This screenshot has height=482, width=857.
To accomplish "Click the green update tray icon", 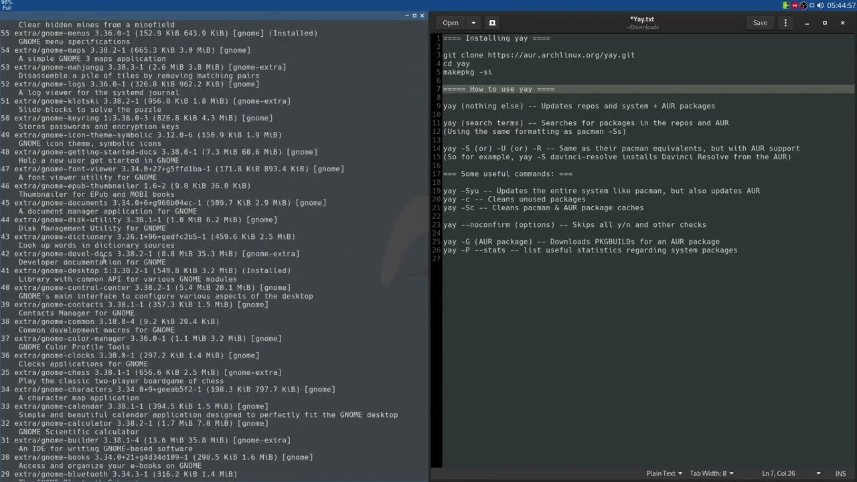I will (786, 5).
